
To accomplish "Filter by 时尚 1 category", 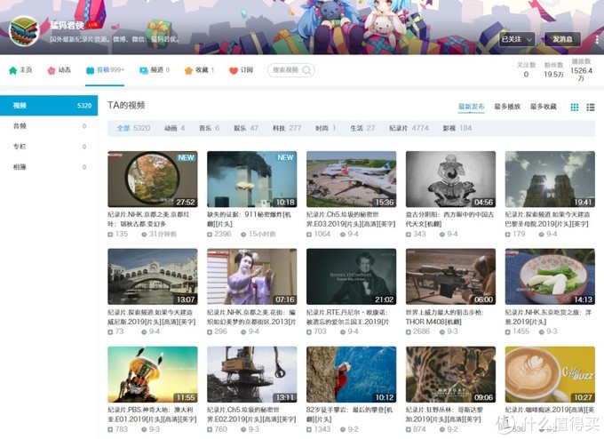I will 325,128.
